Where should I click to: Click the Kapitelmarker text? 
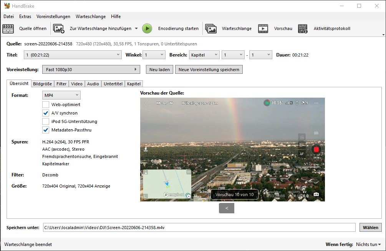coord(56,164)
